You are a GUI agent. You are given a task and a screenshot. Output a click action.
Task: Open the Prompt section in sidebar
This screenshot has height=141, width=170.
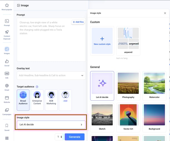(7, 21)
